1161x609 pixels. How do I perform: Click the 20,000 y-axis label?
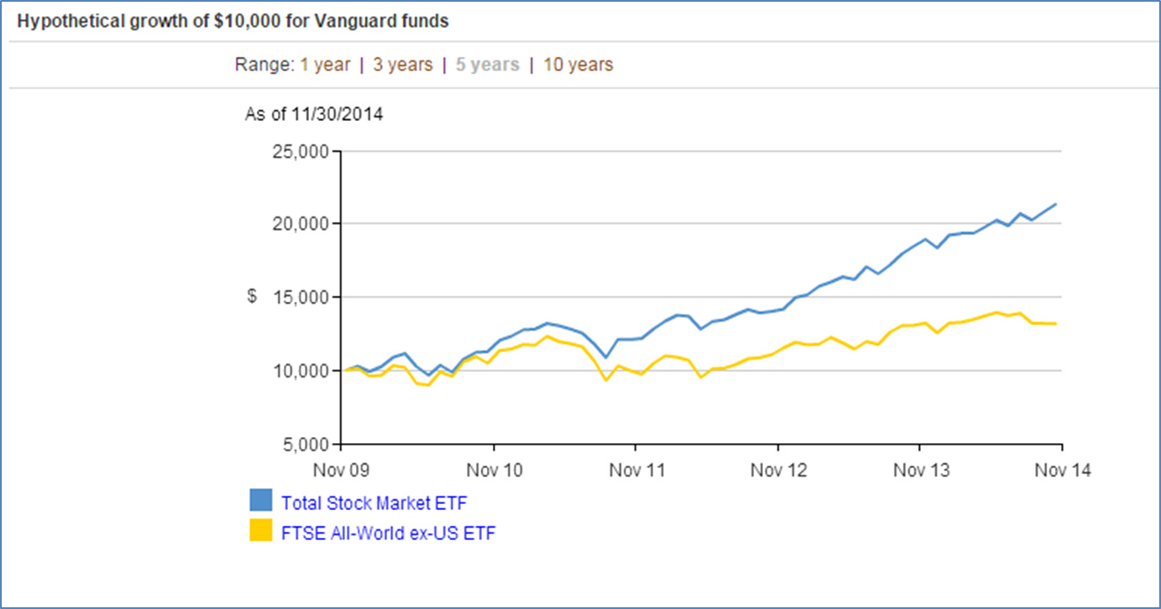[301, 224]
